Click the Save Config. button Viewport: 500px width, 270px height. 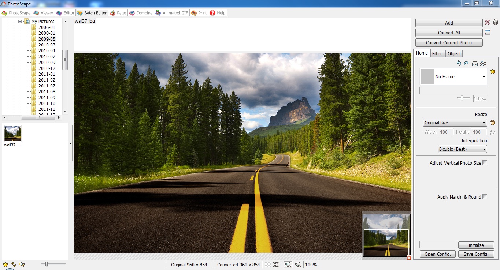click(476, 254)
